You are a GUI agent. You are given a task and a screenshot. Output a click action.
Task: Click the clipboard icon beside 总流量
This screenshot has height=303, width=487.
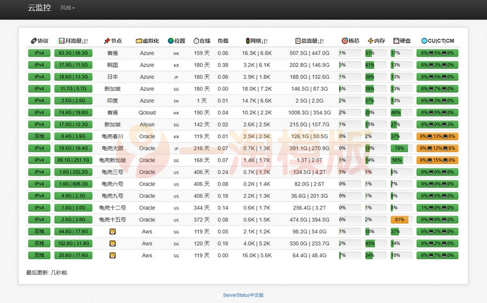point(298,41)
